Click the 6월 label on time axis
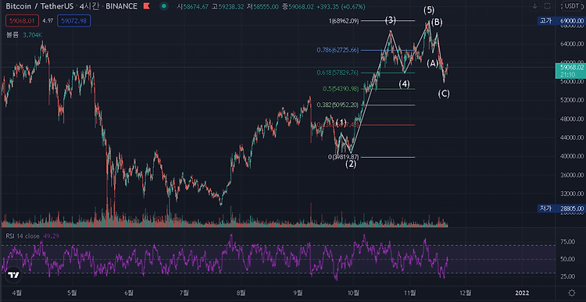 click(x=129, y=293)
